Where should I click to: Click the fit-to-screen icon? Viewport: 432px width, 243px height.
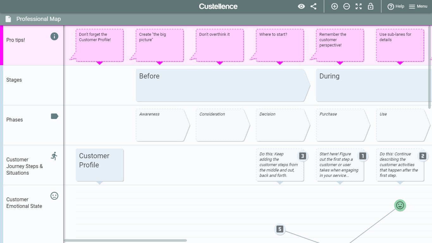pyautogui.click(x=359, y=6)
